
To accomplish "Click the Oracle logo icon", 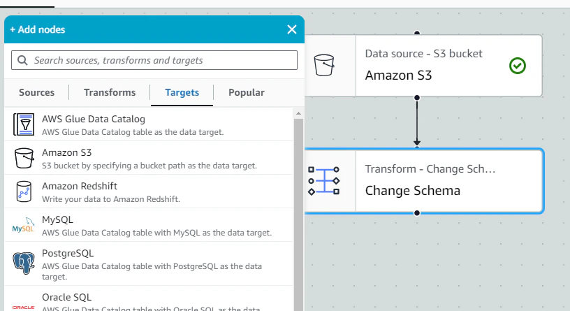I will (x=23, y=308).
